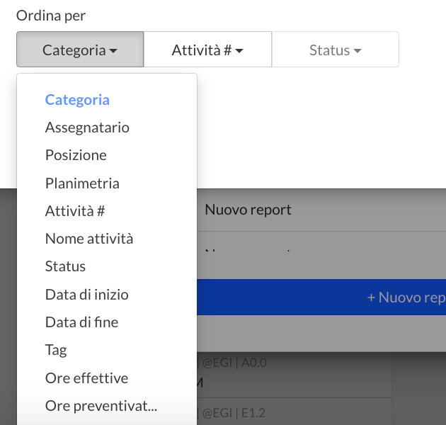Select Status from the dropdown menu list
446x425 pixels.
[65, 266]
